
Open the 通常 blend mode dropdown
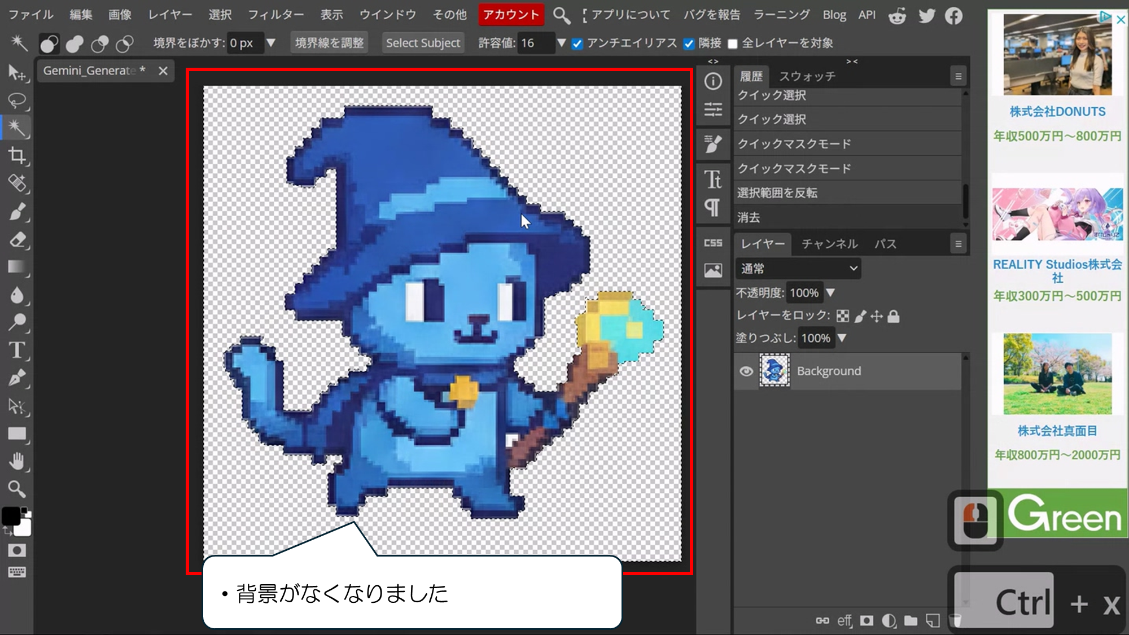point(798,269)
